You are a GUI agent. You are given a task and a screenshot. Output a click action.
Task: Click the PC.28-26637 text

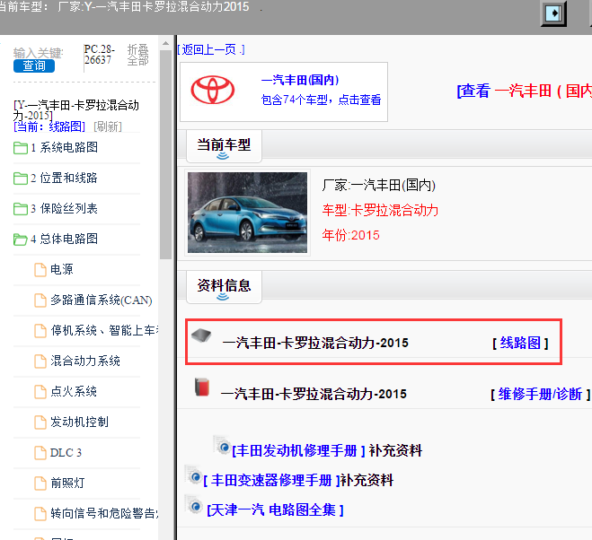(99, 55)
